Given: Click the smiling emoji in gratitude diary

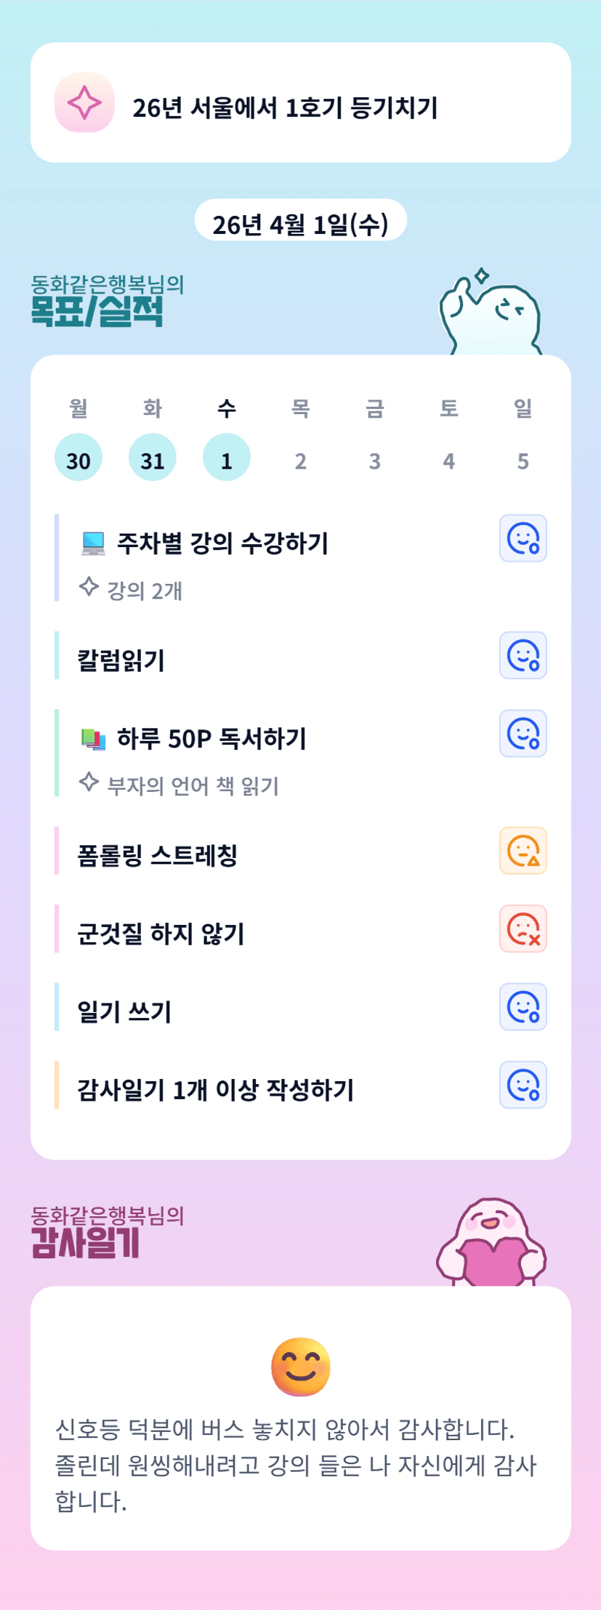Looking at the screenshot, I should pos(300,1367).
